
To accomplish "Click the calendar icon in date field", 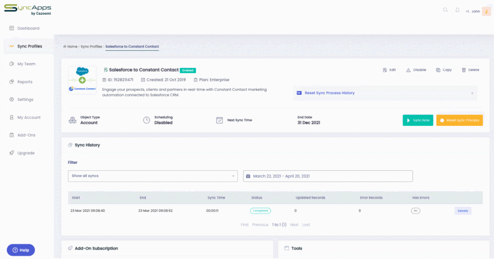I will pos(248,176).
